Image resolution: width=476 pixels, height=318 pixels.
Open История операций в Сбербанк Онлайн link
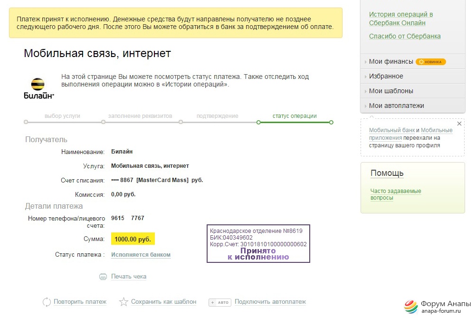tap(401, 19)
